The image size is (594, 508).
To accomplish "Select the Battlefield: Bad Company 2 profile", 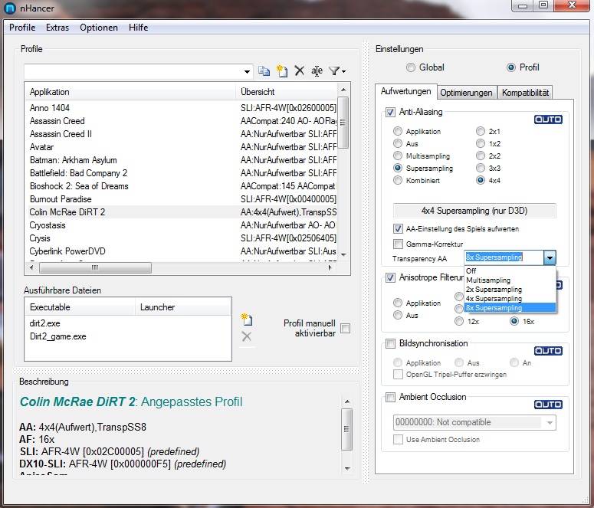I will coord(182,173).
